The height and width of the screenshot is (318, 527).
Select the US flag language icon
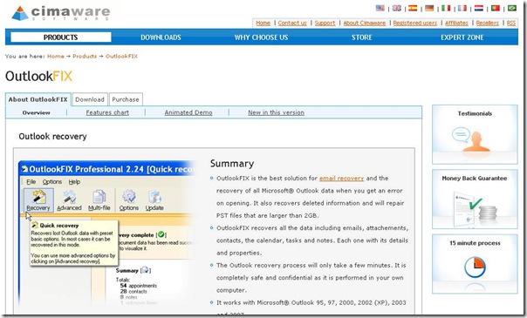(380, 8)
